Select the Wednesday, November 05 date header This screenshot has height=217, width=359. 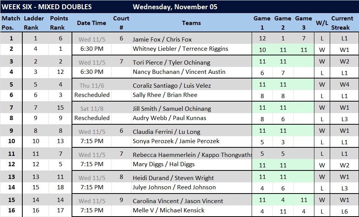[x=175, y=7]
